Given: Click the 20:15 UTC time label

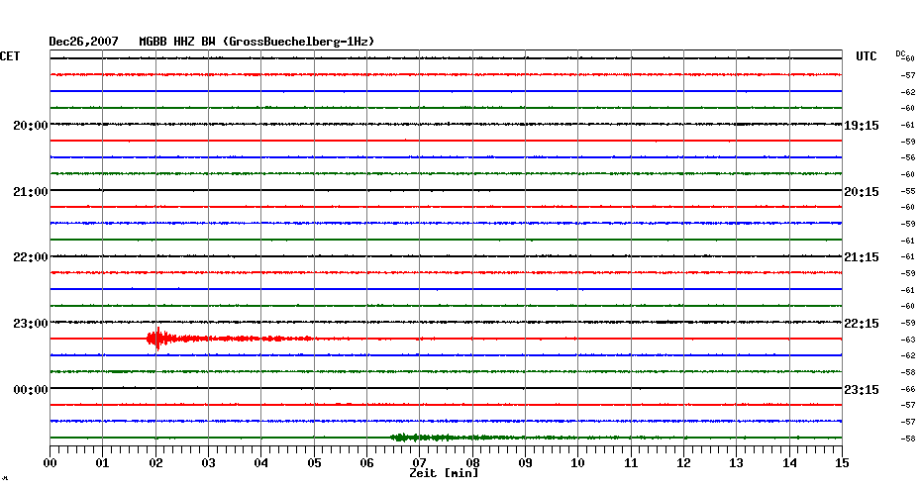Looking at the screenshot, I should 862,192.
